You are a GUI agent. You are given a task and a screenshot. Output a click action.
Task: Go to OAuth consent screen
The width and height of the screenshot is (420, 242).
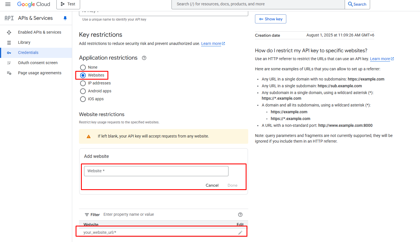click(38, 63)
